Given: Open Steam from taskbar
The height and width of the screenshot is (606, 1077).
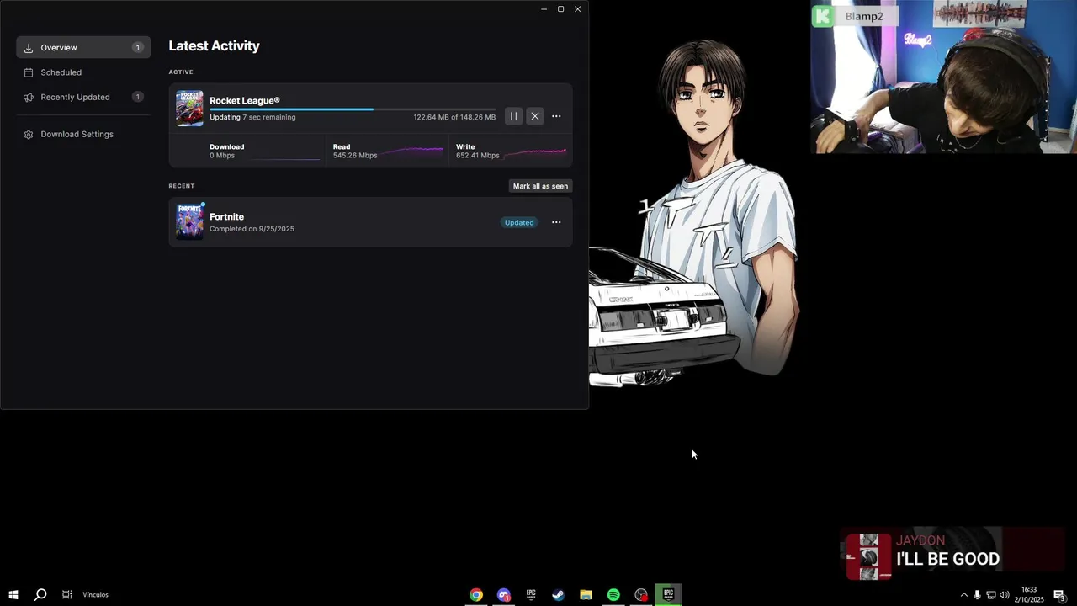Looking at the screenshot, I should point(558,595).
